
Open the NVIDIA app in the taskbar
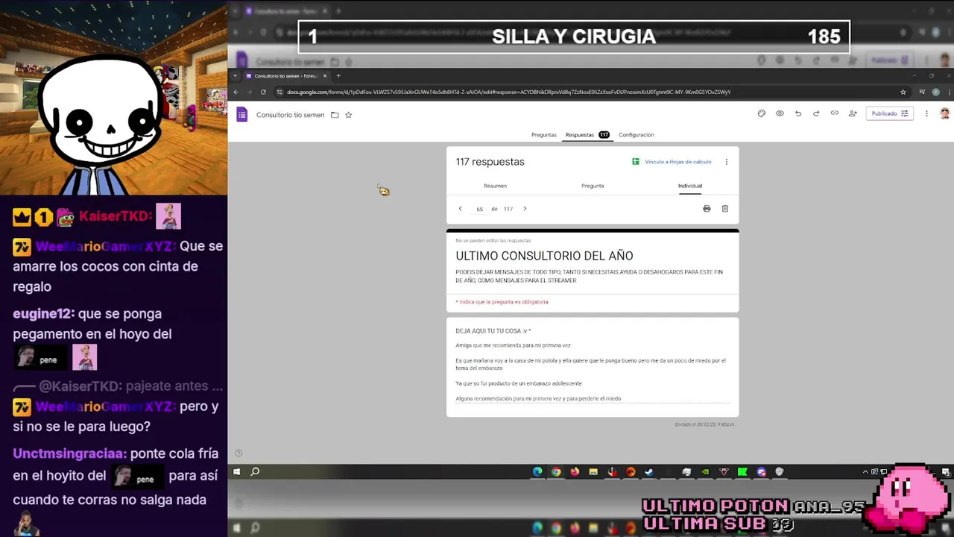(x=705, y=471)
